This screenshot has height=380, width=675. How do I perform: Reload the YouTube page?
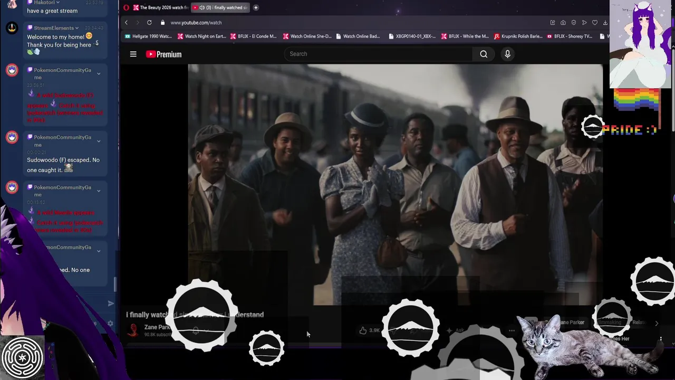coord(149,23)
